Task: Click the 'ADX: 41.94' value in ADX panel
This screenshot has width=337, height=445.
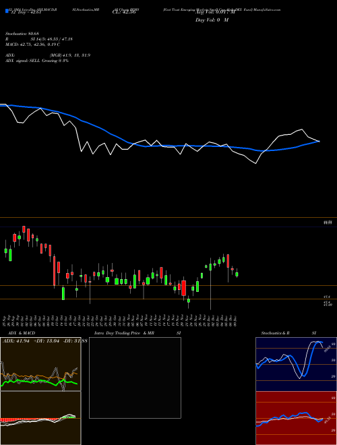Action: [x=16, y=340]
